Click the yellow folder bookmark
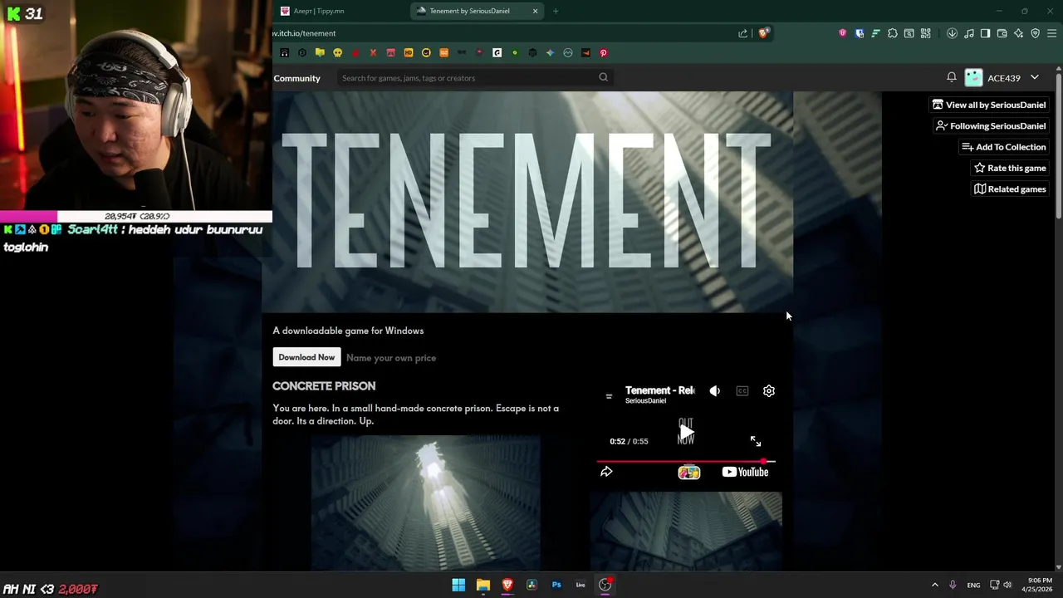The image size is (1063, 598). [x=320, y=52]
